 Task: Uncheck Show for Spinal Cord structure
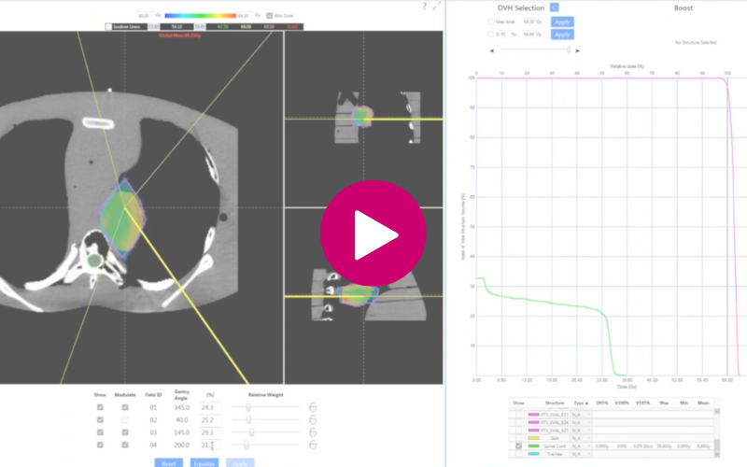[520, 446]
